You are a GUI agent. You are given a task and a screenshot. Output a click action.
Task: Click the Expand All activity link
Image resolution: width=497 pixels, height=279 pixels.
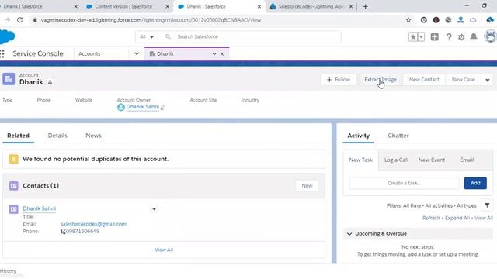[457, 218]
